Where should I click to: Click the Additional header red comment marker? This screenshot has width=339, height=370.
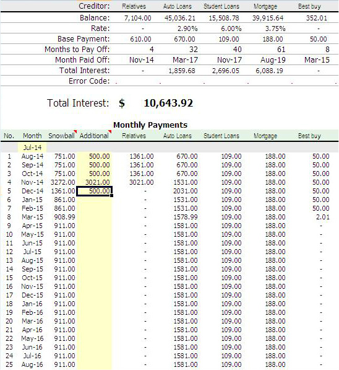109,131
